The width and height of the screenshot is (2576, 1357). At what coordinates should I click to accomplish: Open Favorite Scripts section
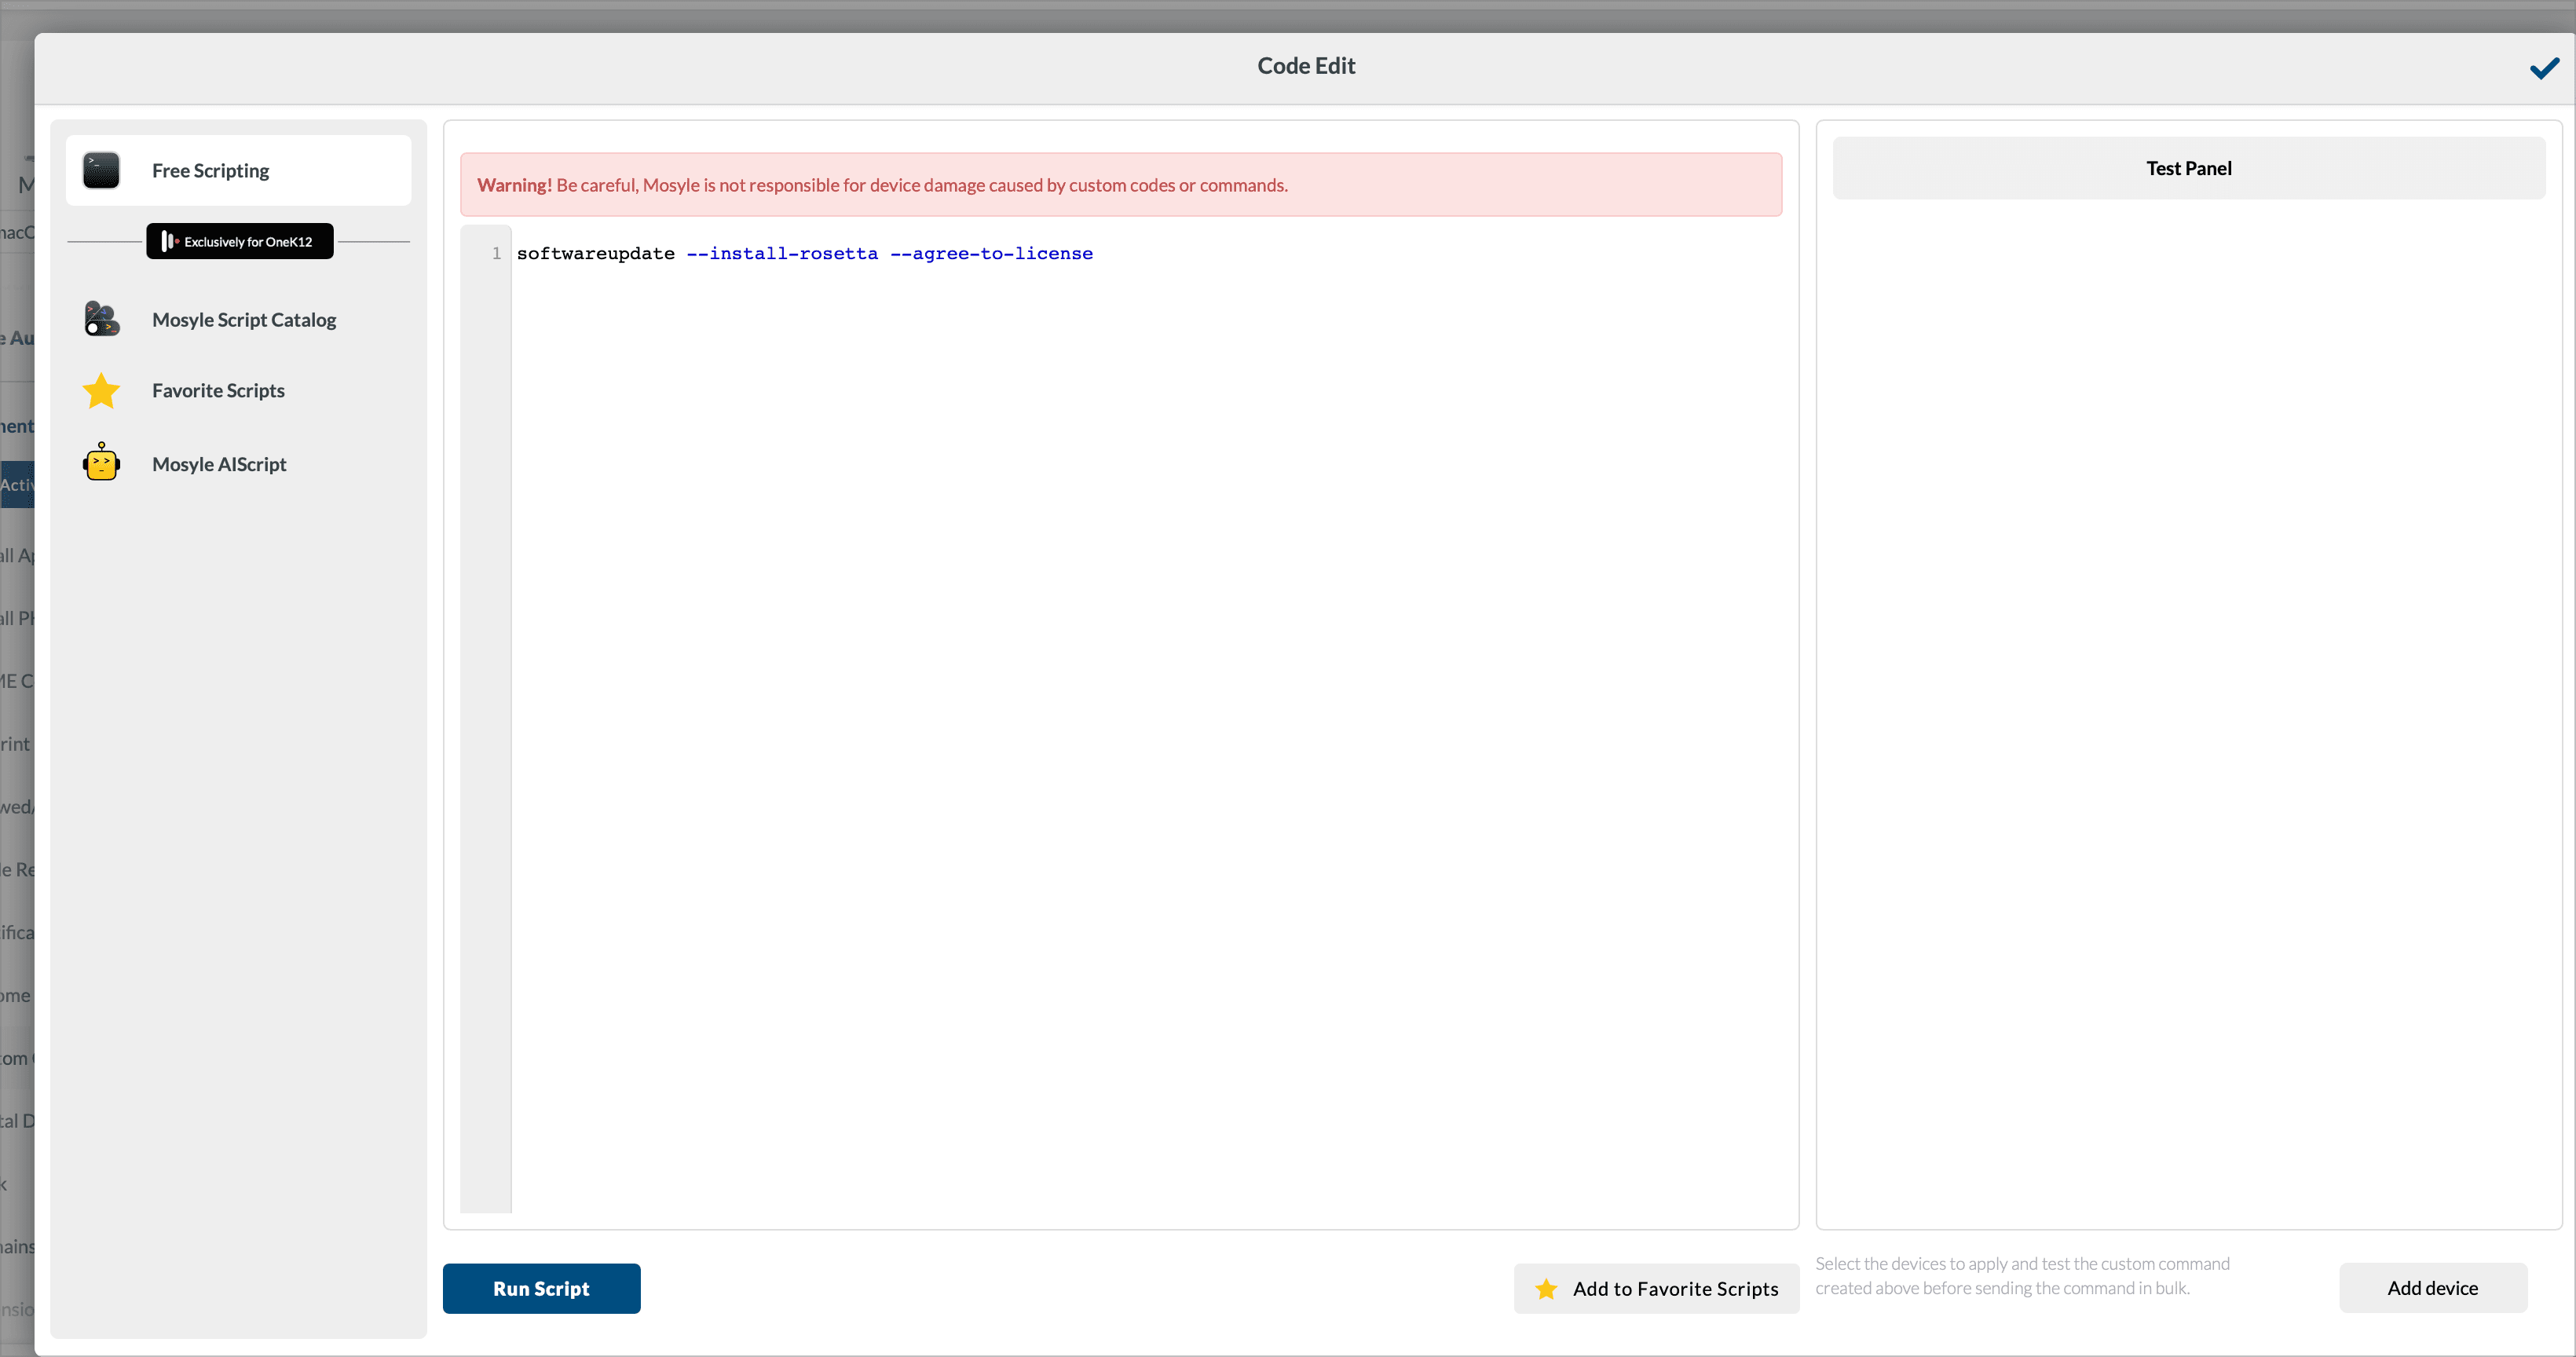coord(218,391)
